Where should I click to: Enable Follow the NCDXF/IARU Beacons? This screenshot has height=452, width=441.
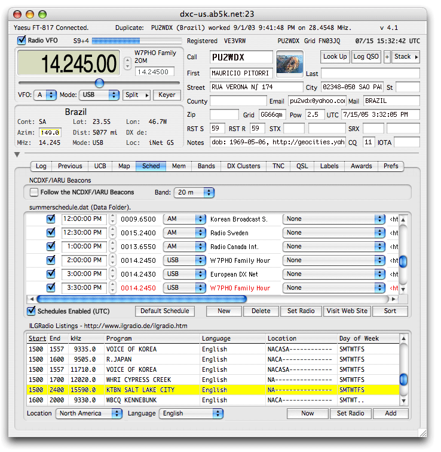(33, 192)
